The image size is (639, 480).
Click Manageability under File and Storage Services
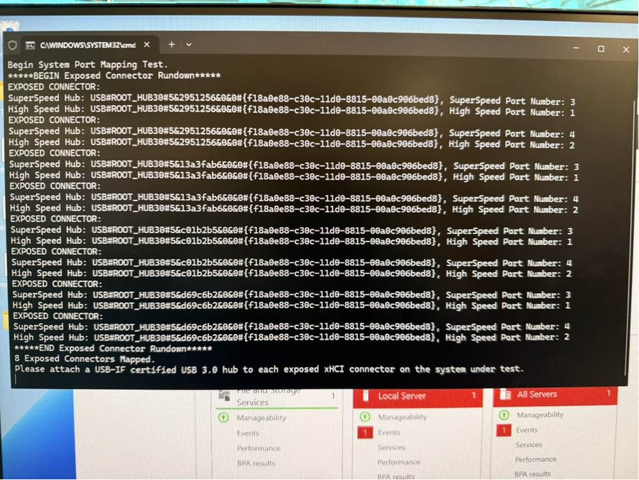[261, 418]
